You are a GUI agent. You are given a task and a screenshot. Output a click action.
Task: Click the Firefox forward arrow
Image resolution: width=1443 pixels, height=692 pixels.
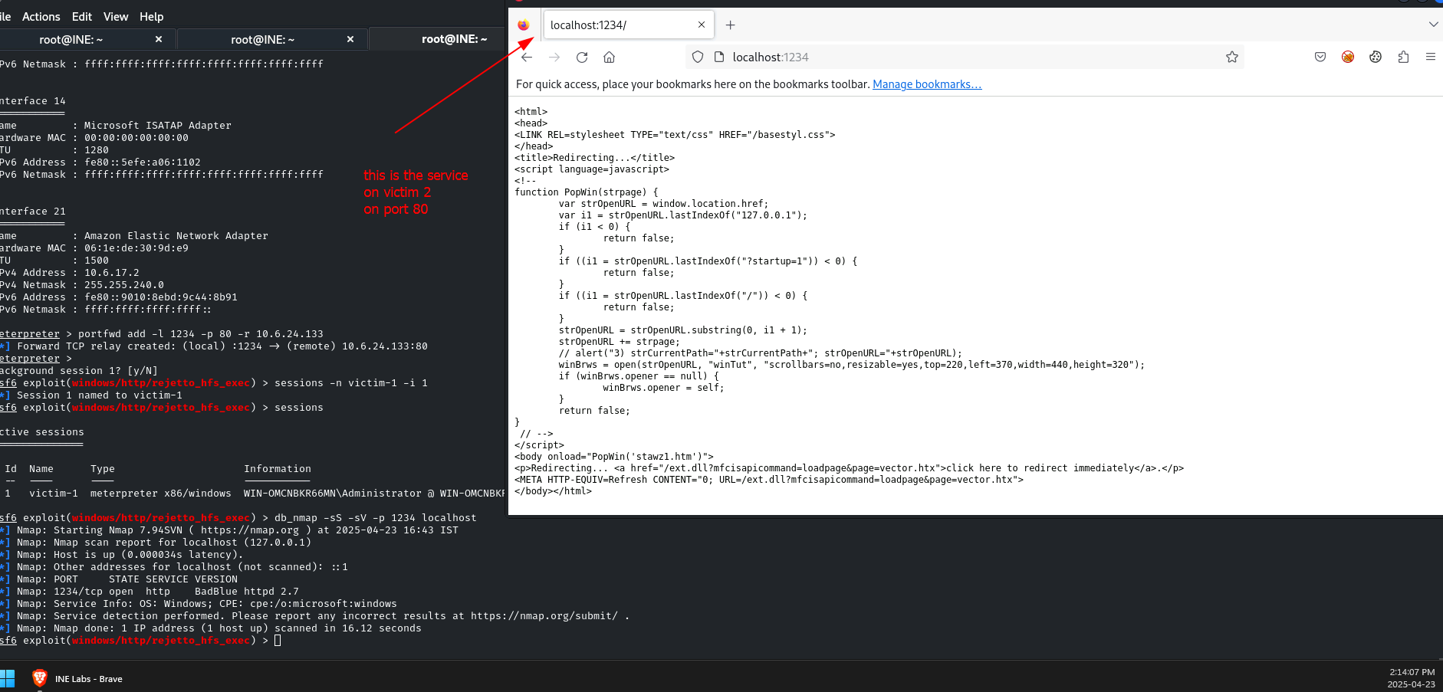554,57
